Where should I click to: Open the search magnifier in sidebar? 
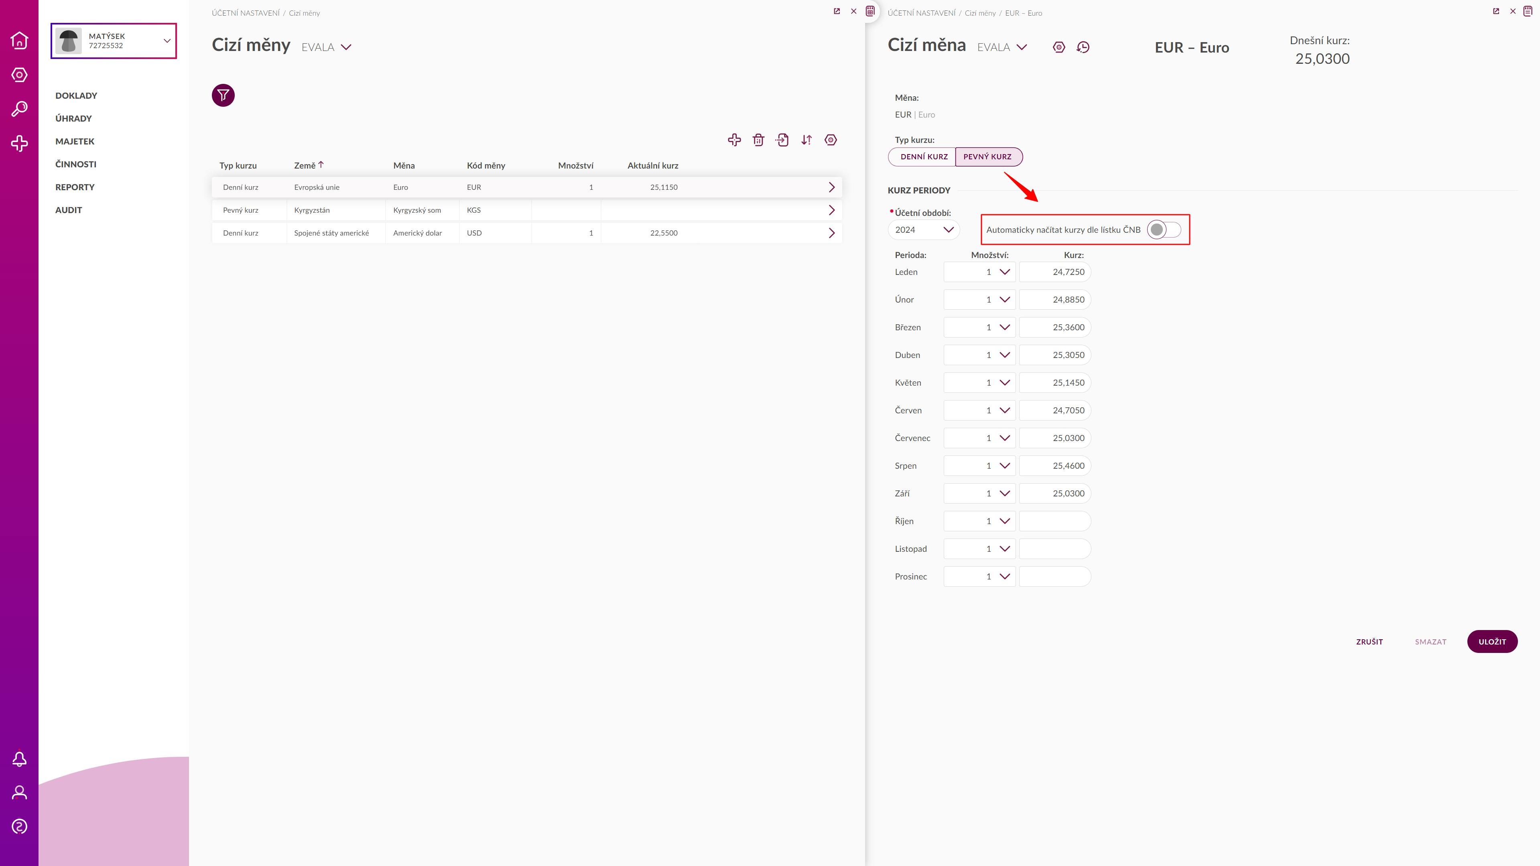[x=19, y=109]
